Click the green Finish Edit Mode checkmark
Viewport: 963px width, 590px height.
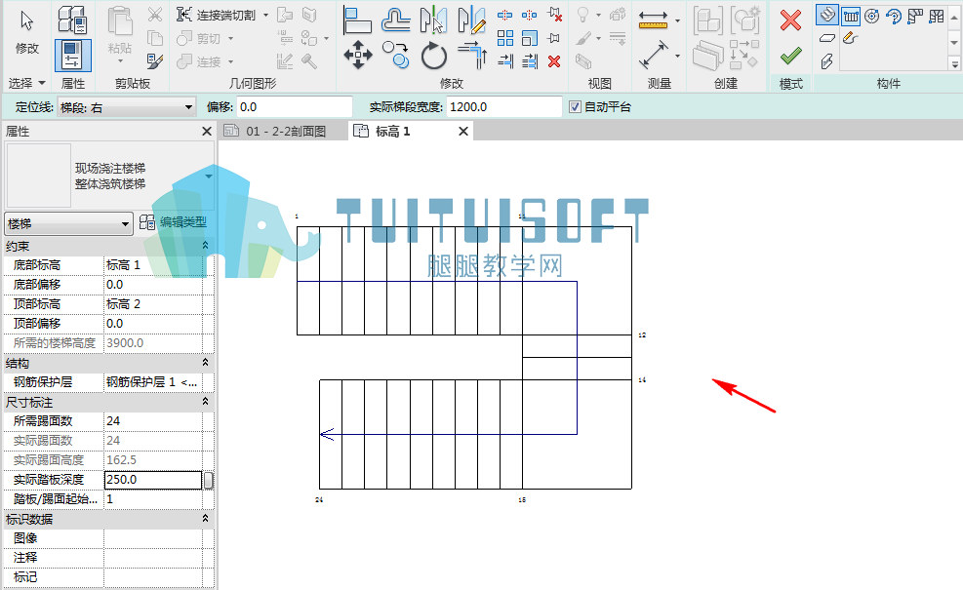tap(790, 57)
